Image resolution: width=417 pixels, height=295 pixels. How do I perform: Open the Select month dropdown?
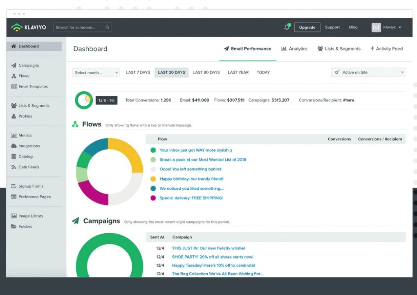[x=96, y=73]
